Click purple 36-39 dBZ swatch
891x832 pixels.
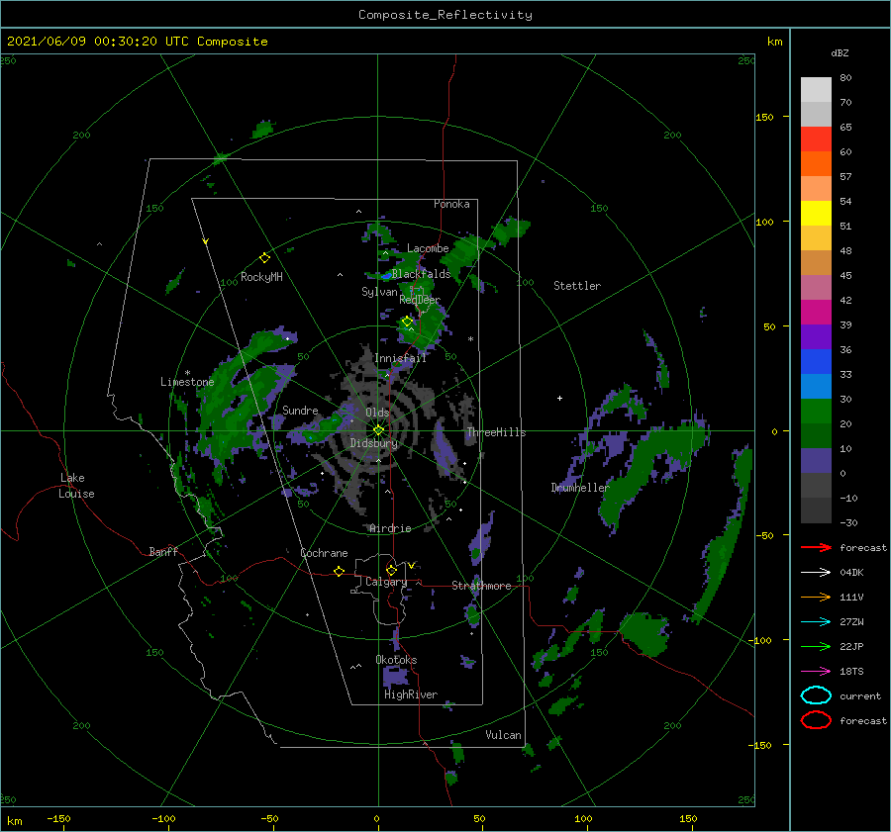pyautogui.click(x=816, y=336)
